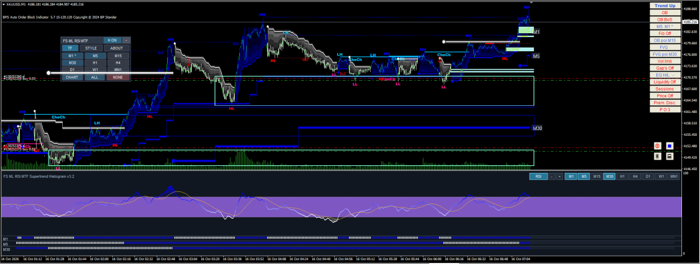Click the red target icon beside price scale
700x264 pixels.
point(657,146)
